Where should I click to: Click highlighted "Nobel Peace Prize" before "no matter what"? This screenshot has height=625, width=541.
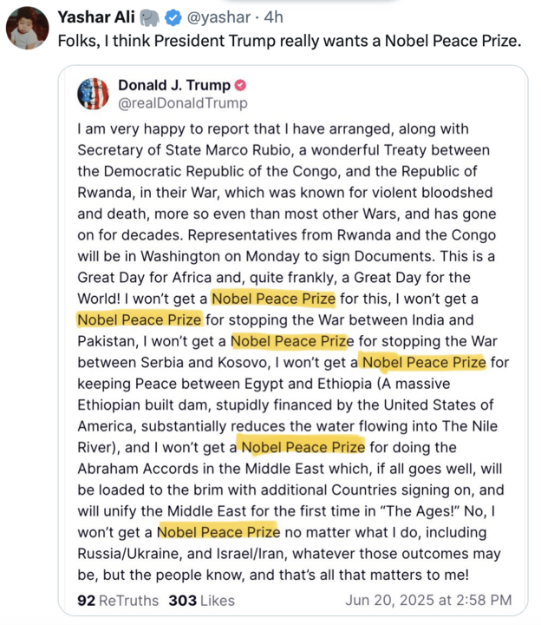coord(218,531)
